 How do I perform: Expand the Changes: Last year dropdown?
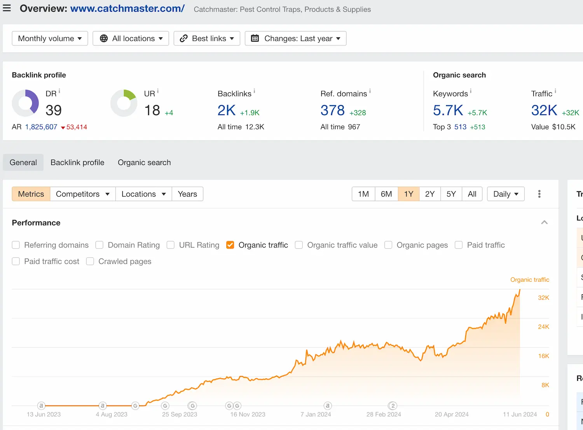click(295, 39)
